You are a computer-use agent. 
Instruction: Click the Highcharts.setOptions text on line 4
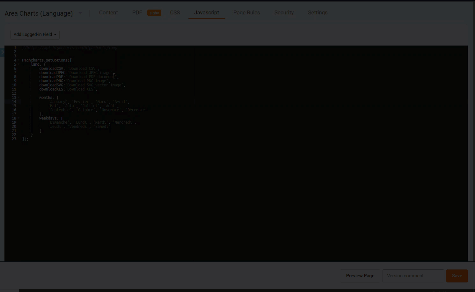pos(45,60)
